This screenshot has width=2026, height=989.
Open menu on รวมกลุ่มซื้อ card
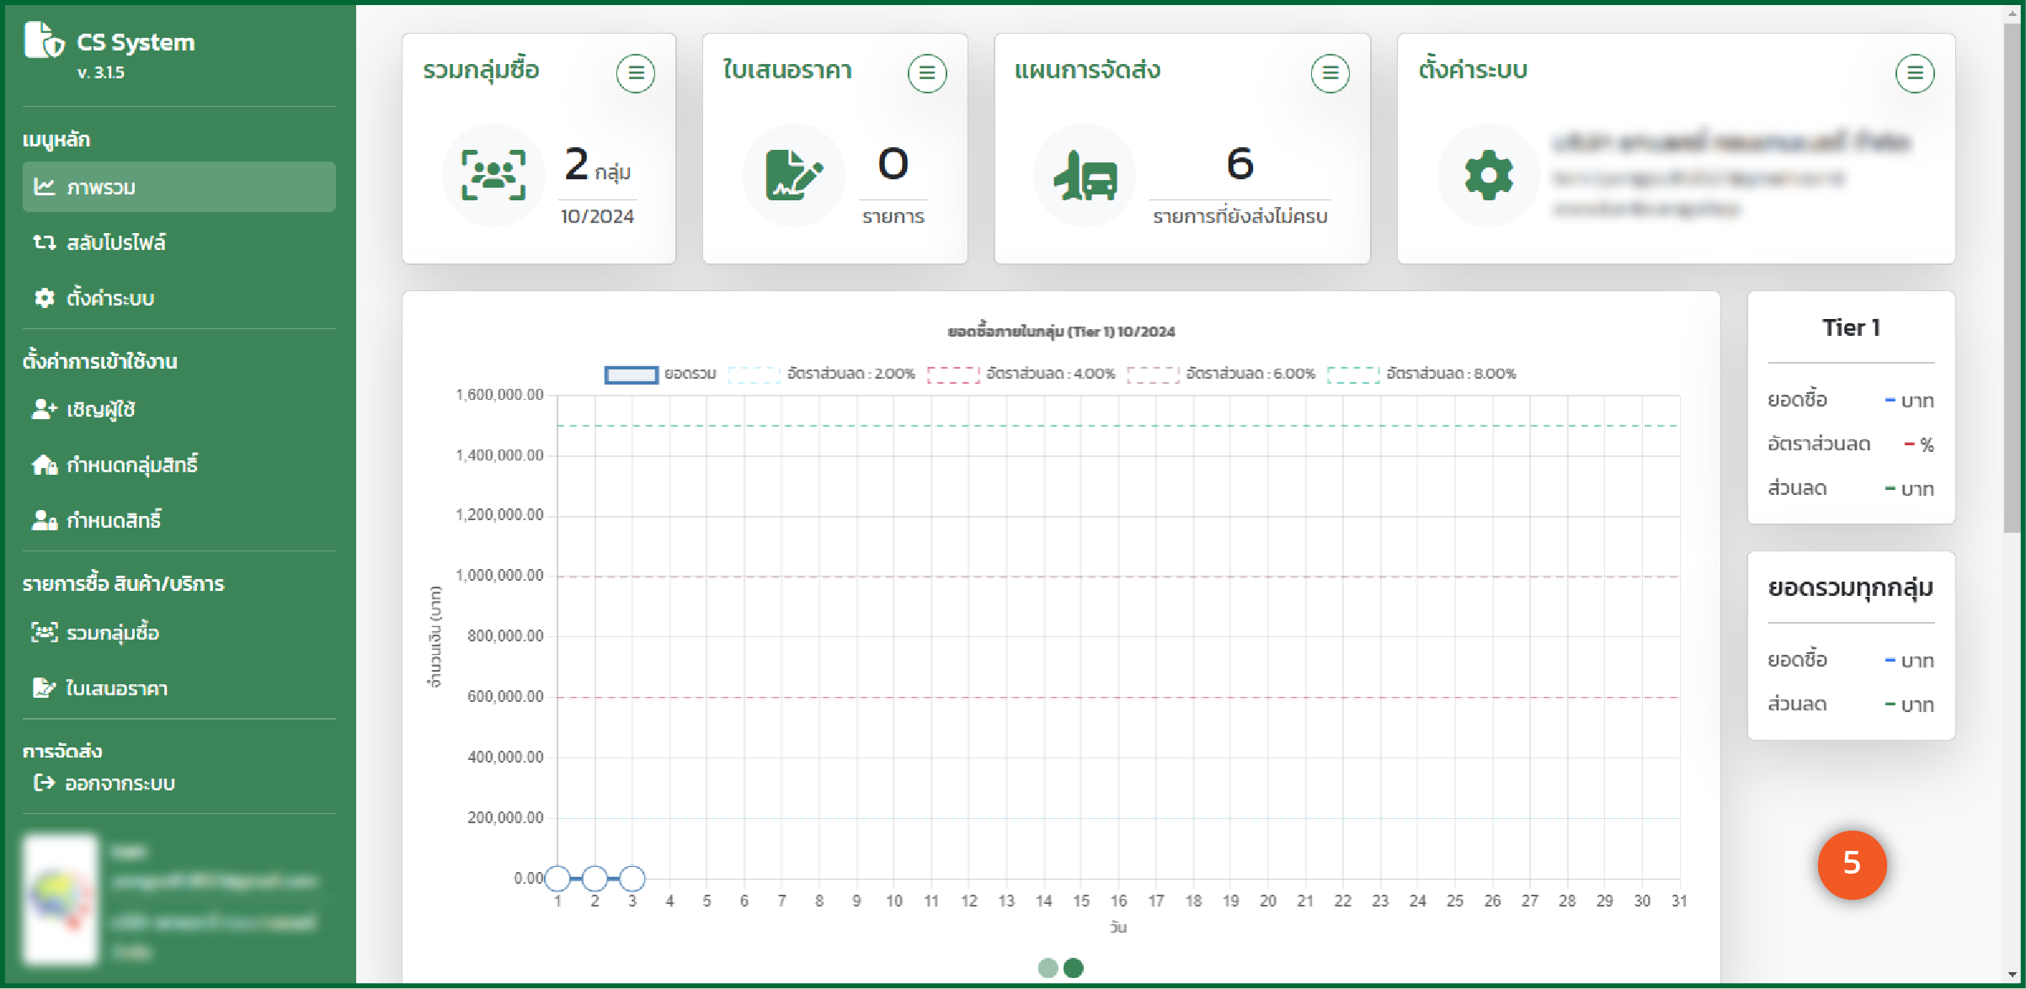pyautogui.click(x=636, y=73)
